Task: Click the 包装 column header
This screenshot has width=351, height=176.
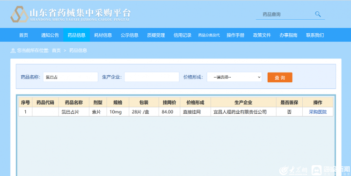Action: click(144, 103)
